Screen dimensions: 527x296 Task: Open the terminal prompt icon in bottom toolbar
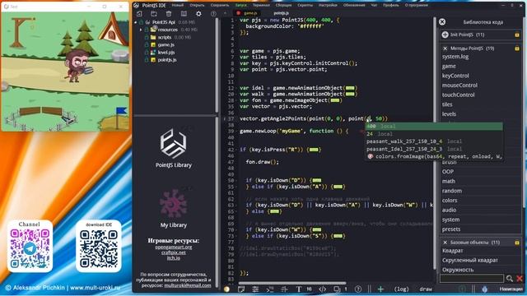pos(270,289)
